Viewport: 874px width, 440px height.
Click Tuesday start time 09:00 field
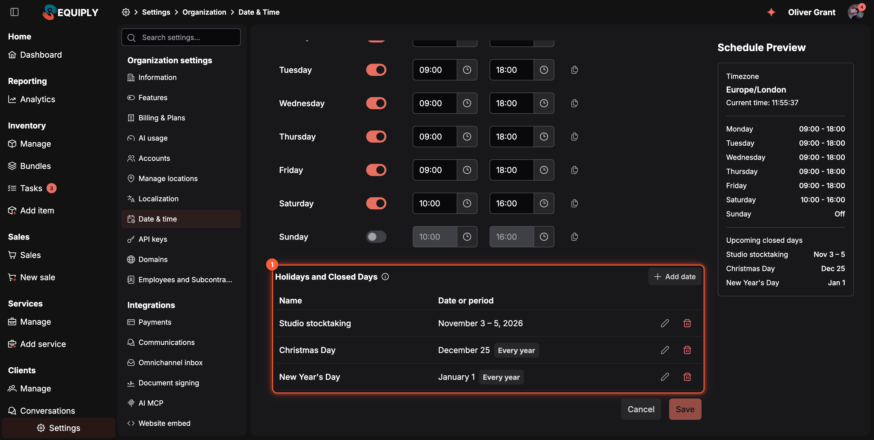tap(435, 70)
